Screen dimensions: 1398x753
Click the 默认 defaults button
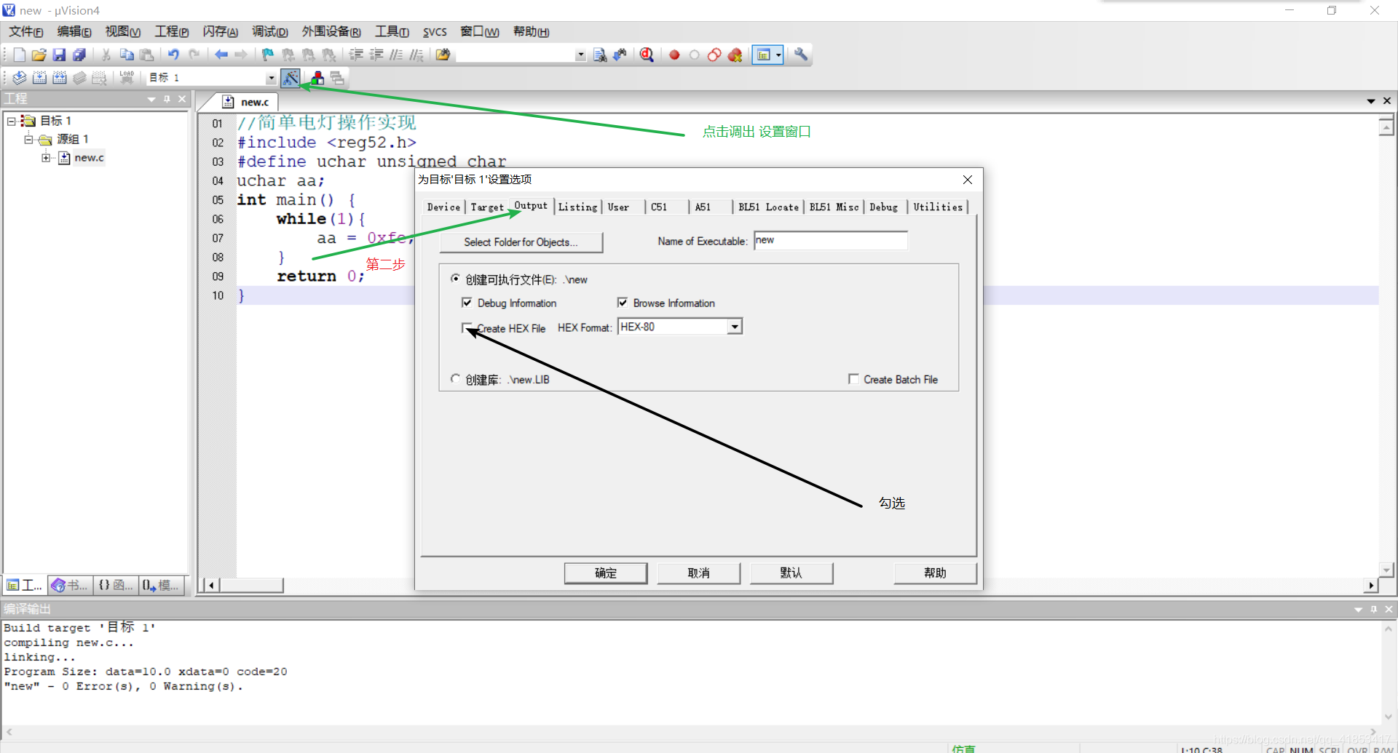point(791,573)
